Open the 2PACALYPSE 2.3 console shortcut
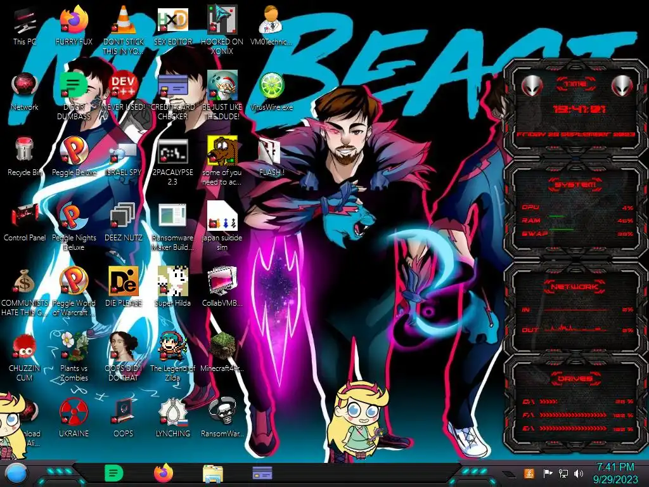 [x=172, y=162]
